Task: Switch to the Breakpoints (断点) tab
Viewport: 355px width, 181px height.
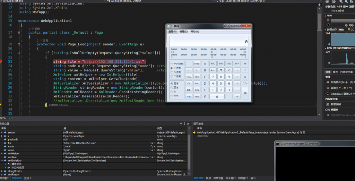Action: [x=208, y=178]
